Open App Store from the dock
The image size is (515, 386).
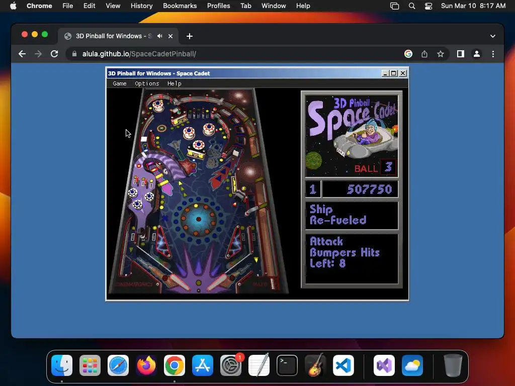pyautogui.click(x=203, y=365)
